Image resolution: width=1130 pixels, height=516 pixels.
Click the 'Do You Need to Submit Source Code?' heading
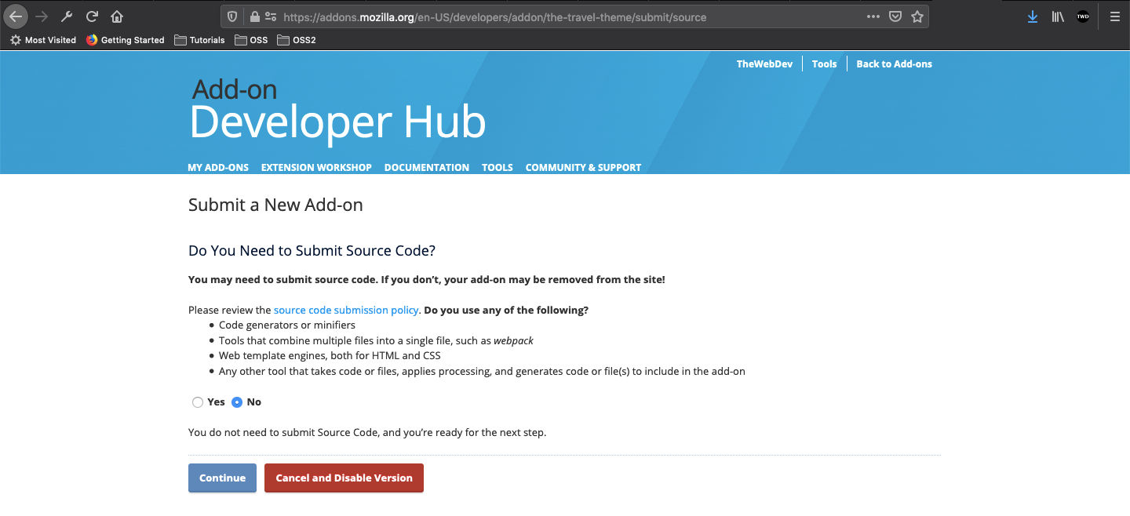tap(312, 251)
